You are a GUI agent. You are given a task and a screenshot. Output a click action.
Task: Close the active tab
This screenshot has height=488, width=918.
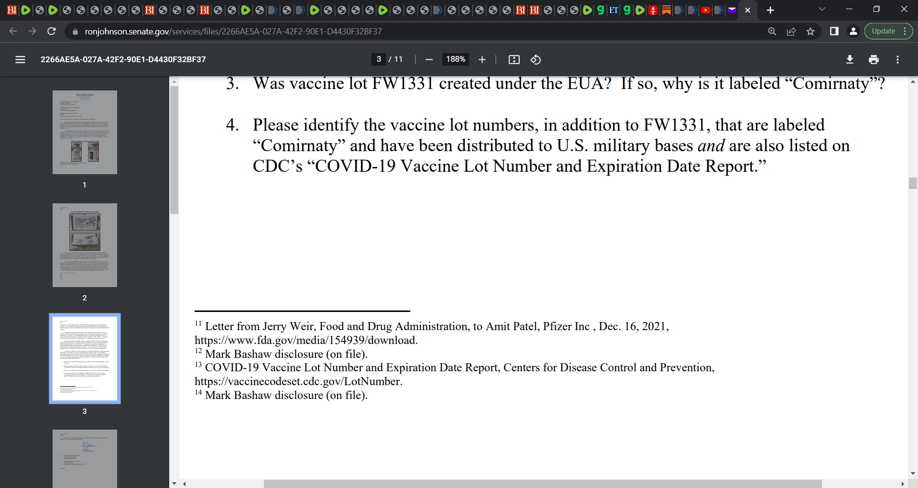pyautogui.click(x=748, y=10)
